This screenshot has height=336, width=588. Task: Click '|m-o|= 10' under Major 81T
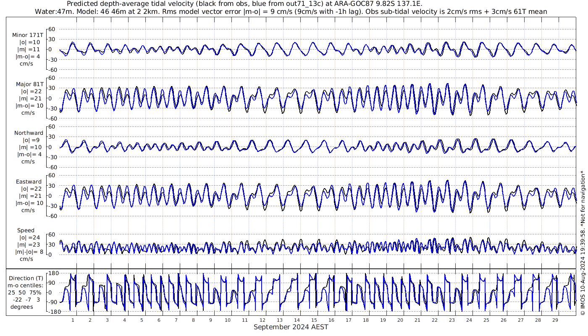pyautogui.click(x=29, y=106)
